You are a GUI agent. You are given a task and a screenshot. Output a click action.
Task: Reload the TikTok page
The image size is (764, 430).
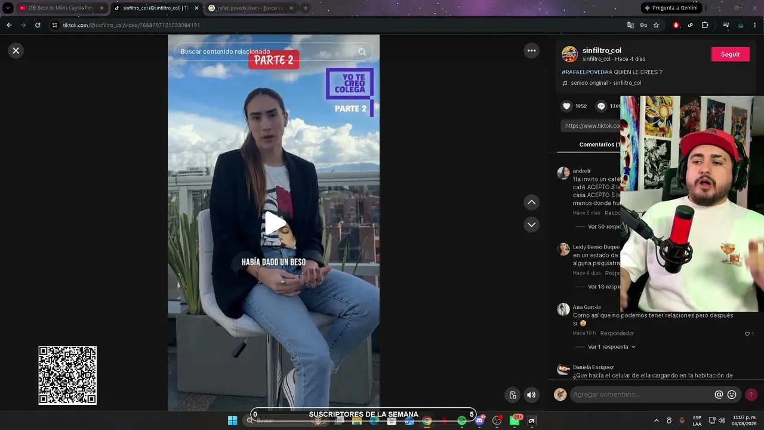[x=38, y=25]
